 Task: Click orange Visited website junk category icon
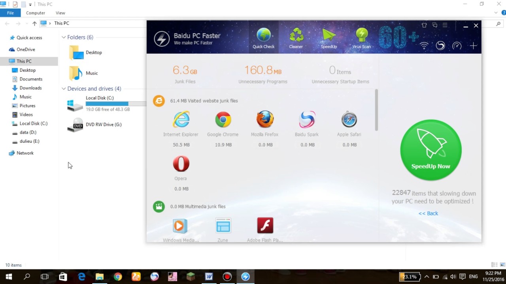pos(159,101)
